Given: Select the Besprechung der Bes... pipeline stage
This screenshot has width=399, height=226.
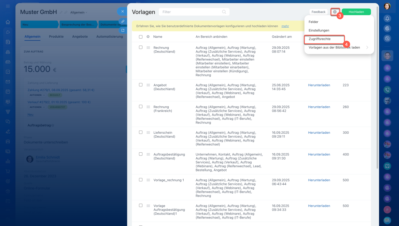Looking at the screenshot, I should (x=78, y=25).
